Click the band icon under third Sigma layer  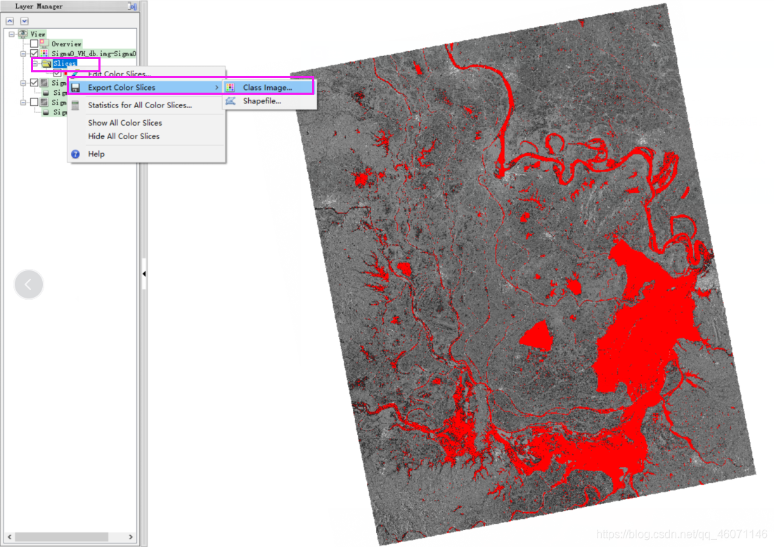click(x=46, y=112)
